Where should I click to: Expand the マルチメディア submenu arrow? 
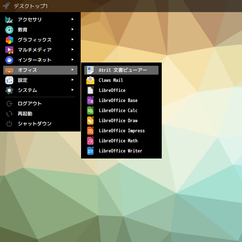[73, 49]
